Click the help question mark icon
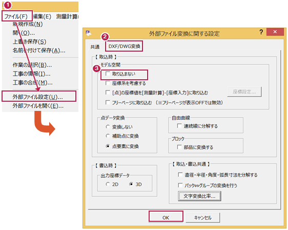This screenshot has width=288, height=230. pos(261,32)
